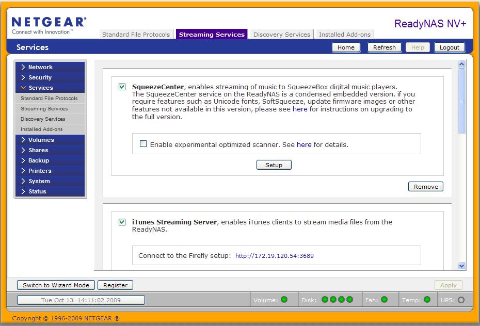Uncheck the SqueezeCenter service checkbox
This screenshot has width=480, height=326.
tap(122, 87)
